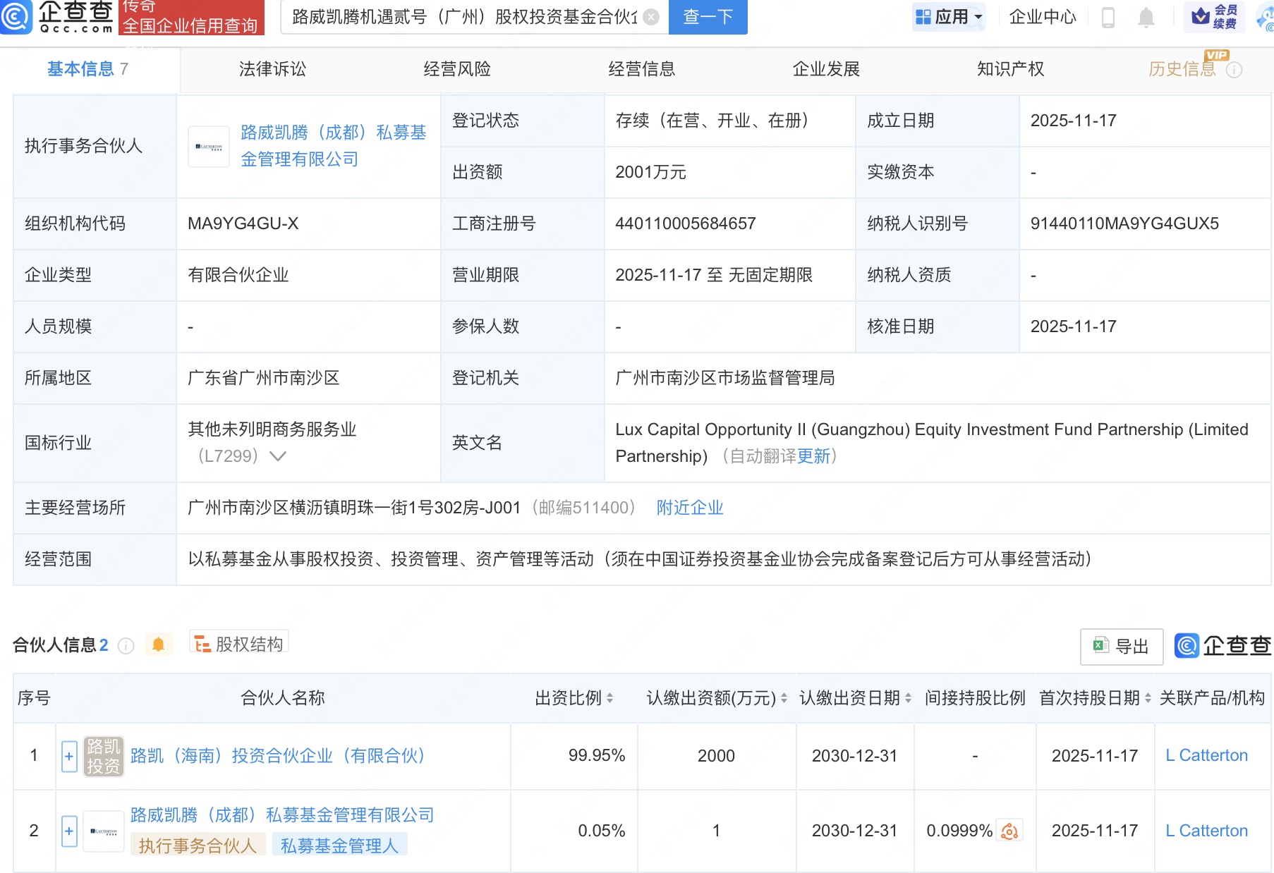Enable monitoring via bell icon beside 合伙人信息
1274x873 pixels.
[159, 642]
